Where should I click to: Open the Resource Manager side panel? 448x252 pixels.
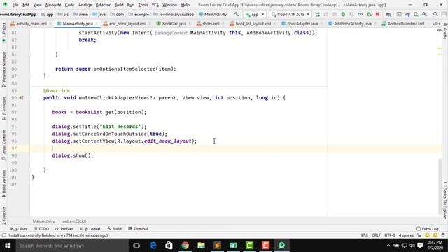[x=3, y=69]
